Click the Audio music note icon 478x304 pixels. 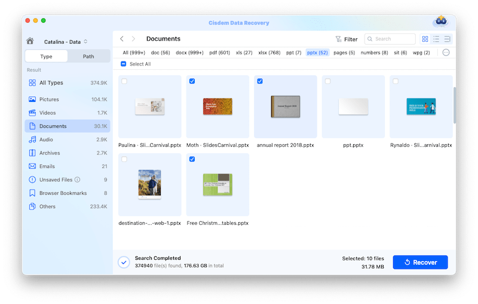click(x=32, y=139)
